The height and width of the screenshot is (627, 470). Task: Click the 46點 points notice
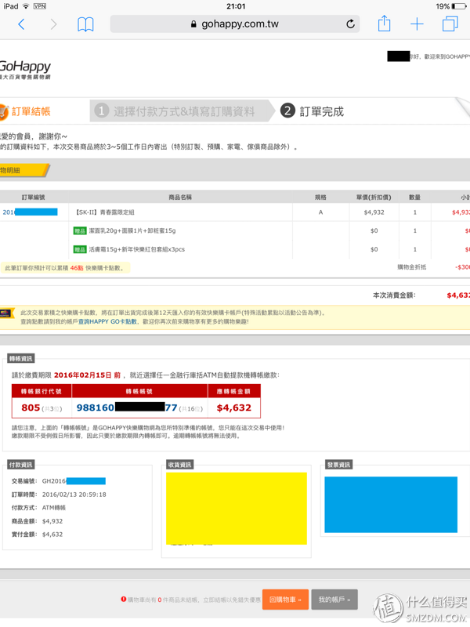click(x=65, y=268)
